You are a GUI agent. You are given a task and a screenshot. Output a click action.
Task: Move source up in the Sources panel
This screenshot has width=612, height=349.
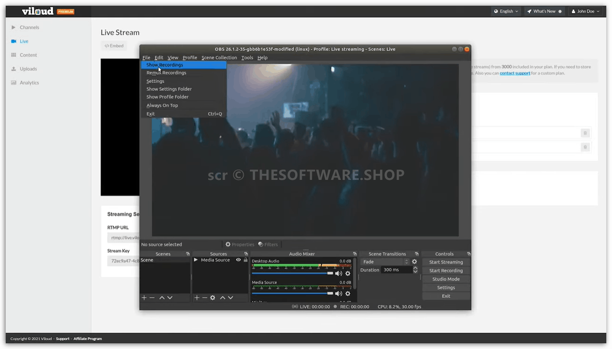point(222,298)
